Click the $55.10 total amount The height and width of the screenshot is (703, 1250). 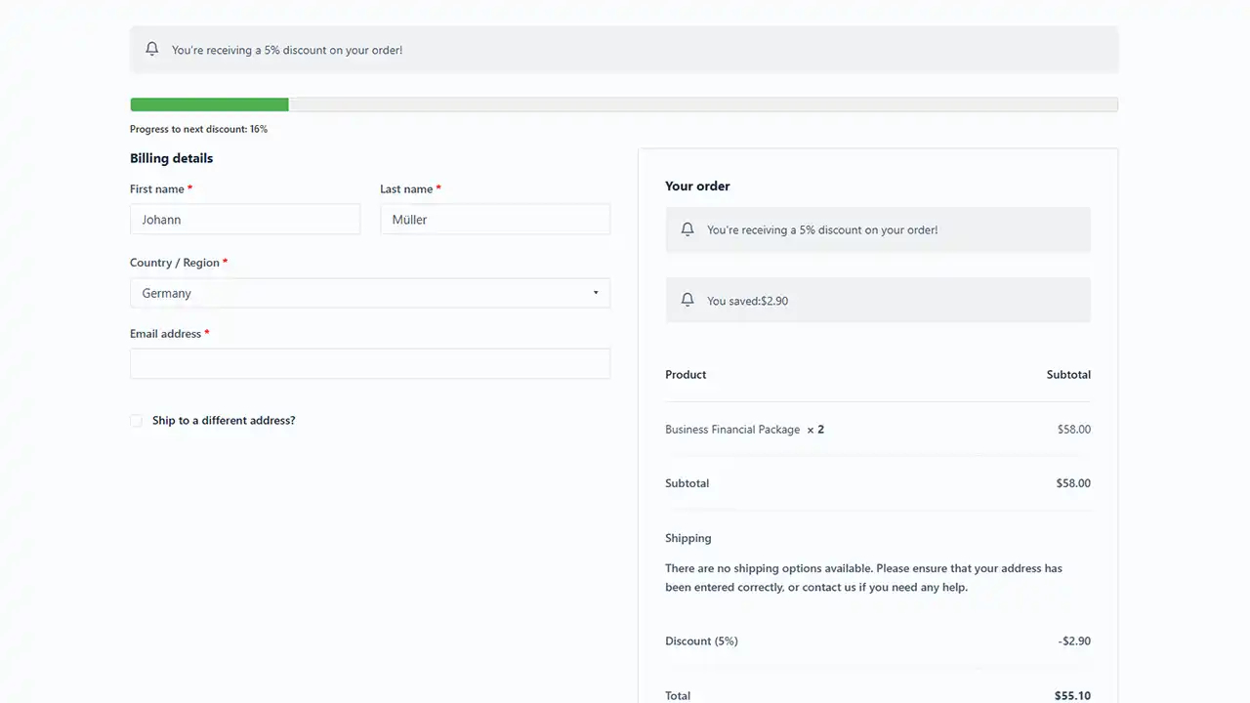pyautogui.click(x=1072, y=696)
